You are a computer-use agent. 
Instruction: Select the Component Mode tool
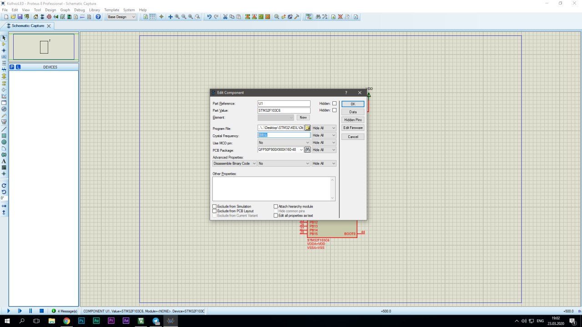coord(4,45)
